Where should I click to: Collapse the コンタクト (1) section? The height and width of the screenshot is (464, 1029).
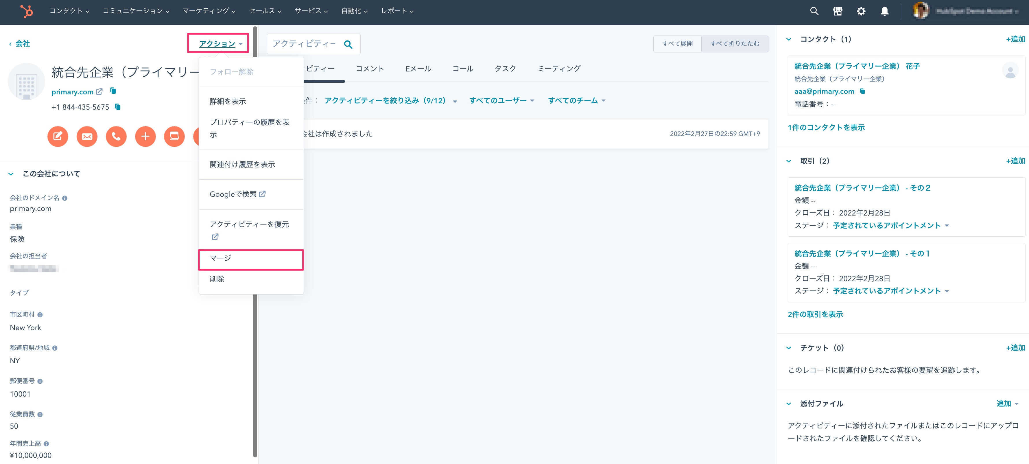click(789, 39)
